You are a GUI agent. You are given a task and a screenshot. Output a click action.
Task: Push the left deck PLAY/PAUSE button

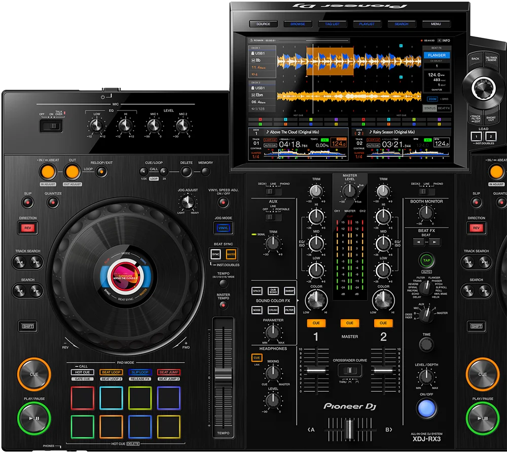point(34,418)
